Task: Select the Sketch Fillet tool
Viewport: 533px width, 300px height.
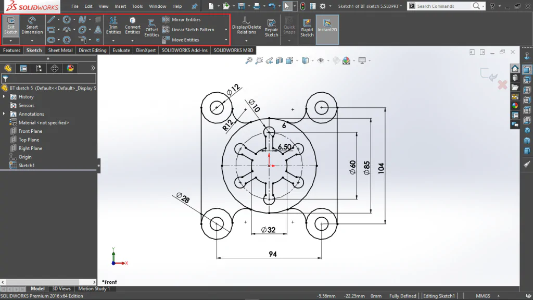Action: [82, 40]
